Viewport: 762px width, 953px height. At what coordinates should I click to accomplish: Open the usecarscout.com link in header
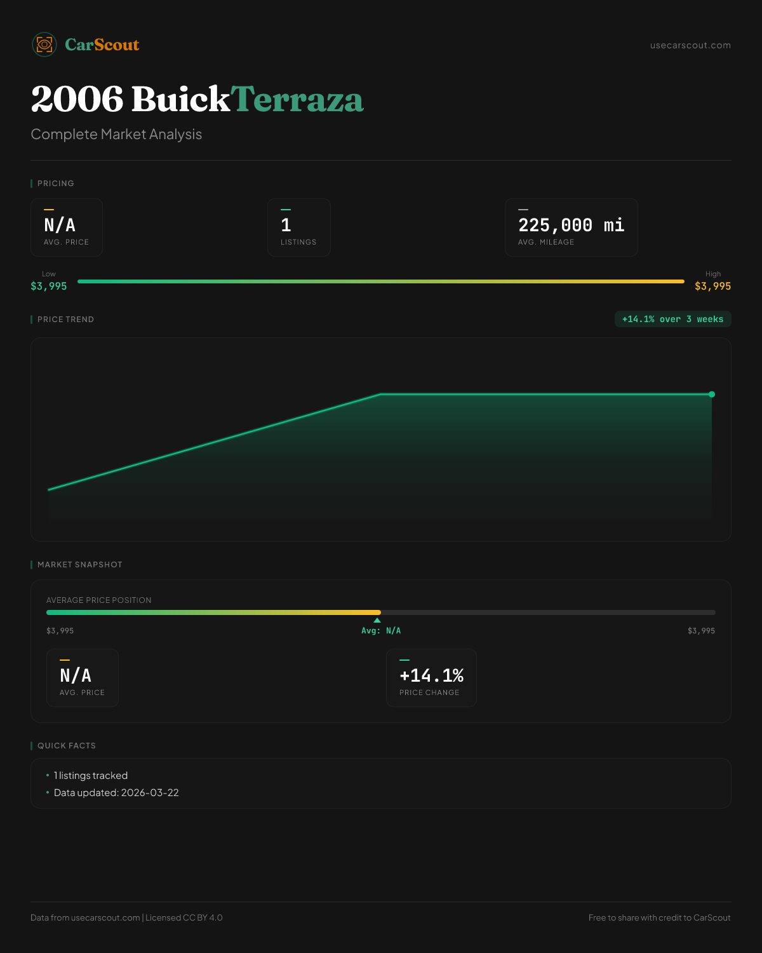(690, 45)
